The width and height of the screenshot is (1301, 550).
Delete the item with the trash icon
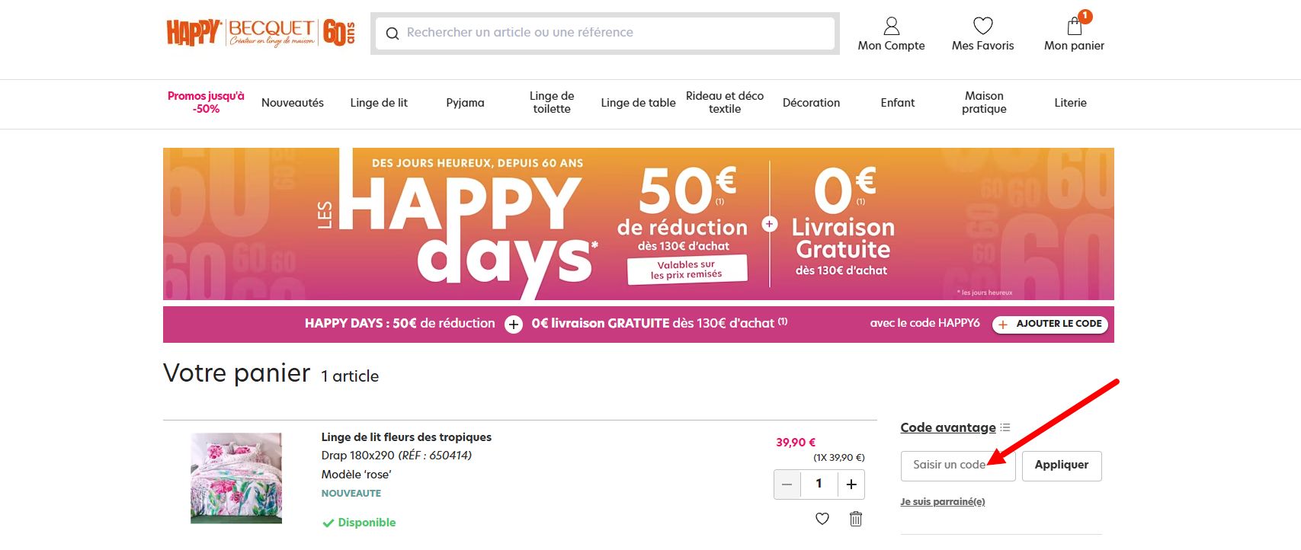point(856,519)
